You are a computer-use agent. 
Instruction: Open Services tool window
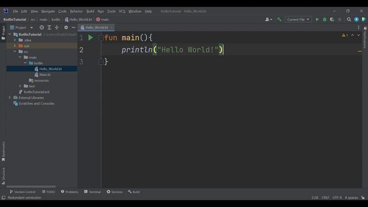(x=114, y=191)
